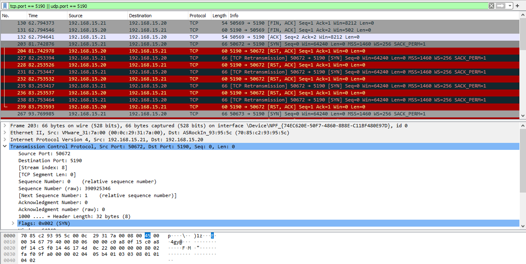Select the Sequence Number (raw) field

click(x=64, y=188)
